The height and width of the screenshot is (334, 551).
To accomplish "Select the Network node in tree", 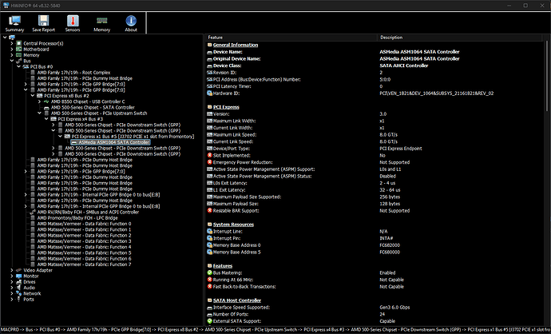I will pos(33,293).
